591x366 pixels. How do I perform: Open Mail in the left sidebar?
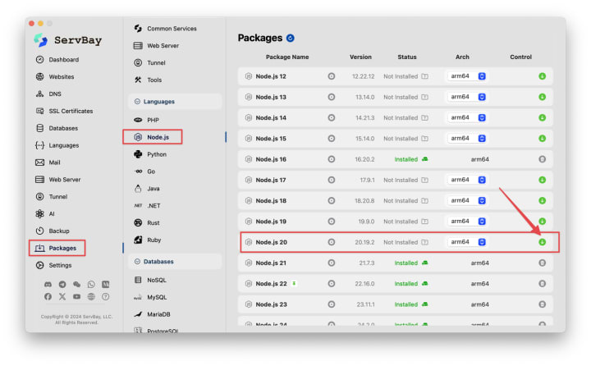(48, 162)
